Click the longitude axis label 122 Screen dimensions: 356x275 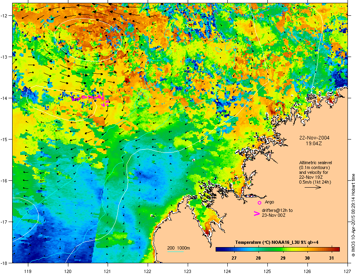point(148,271)
